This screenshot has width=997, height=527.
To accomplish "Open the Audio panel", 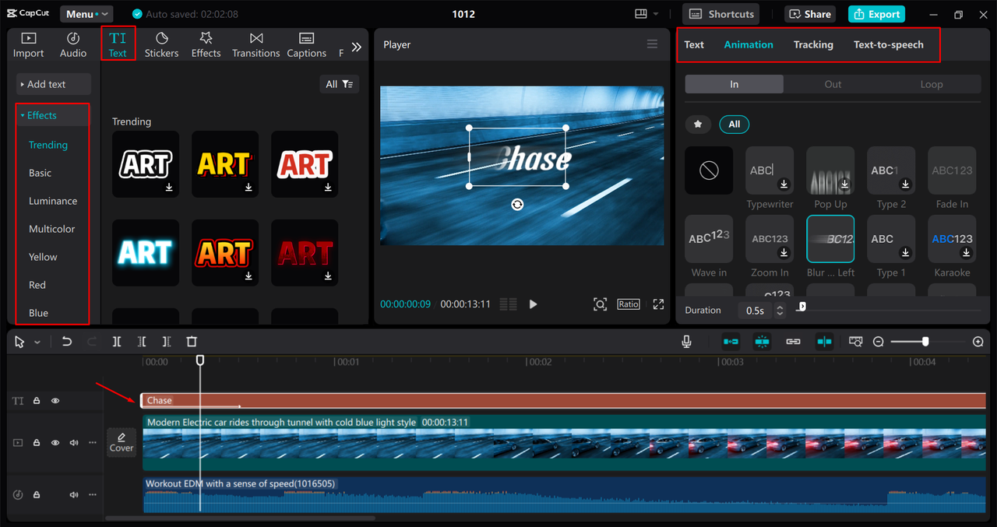I will 73,45.
